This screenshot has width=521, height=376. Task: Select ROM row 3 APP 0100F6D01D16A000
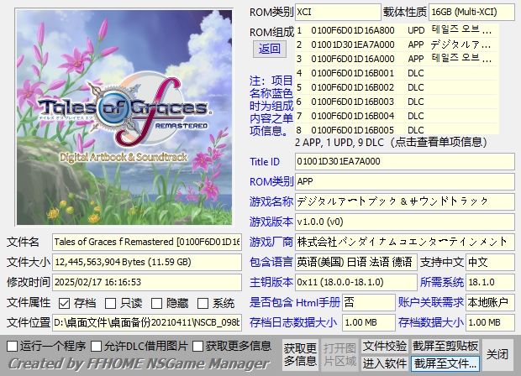tap(397, 59)
